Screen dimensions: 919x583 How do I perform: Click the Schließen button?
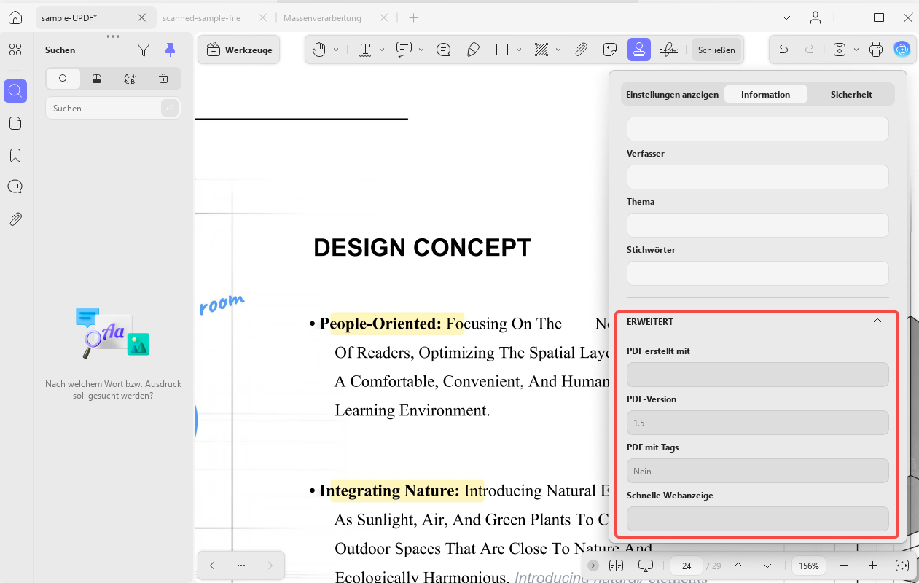click(716, 50)
